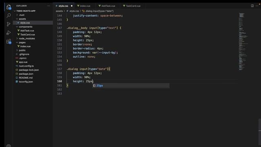
Task: Select style.css in the file tree
Action: point(25,23)
